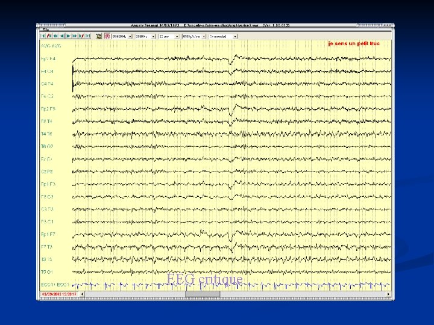434x325 pixels.
Task: Jump to recording end
Action: tap(88, 36)
